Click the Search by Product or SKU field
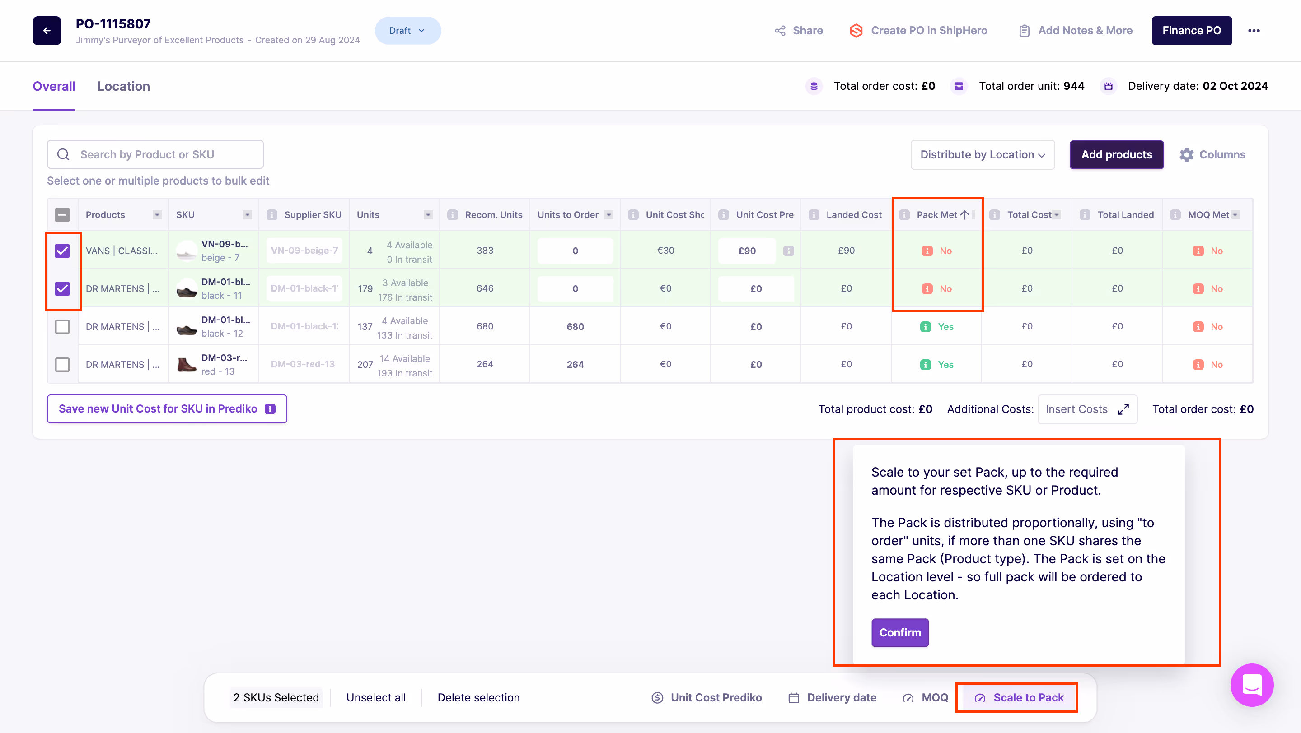This screenshot has width=1301, height=733. (167, 154)
